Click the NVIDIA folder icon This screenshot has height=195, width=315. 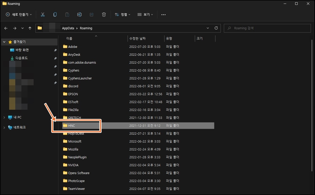(65, 165)
